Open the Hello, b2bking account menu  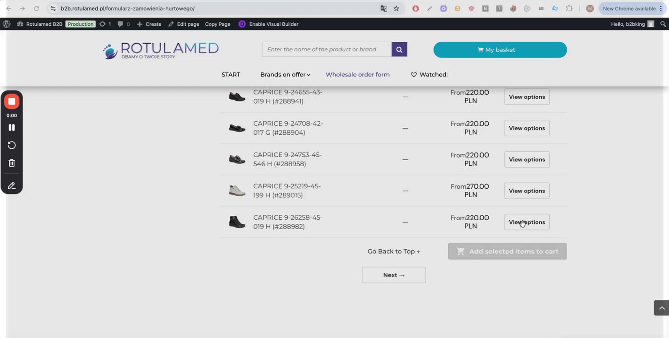[x=632, y=24]
